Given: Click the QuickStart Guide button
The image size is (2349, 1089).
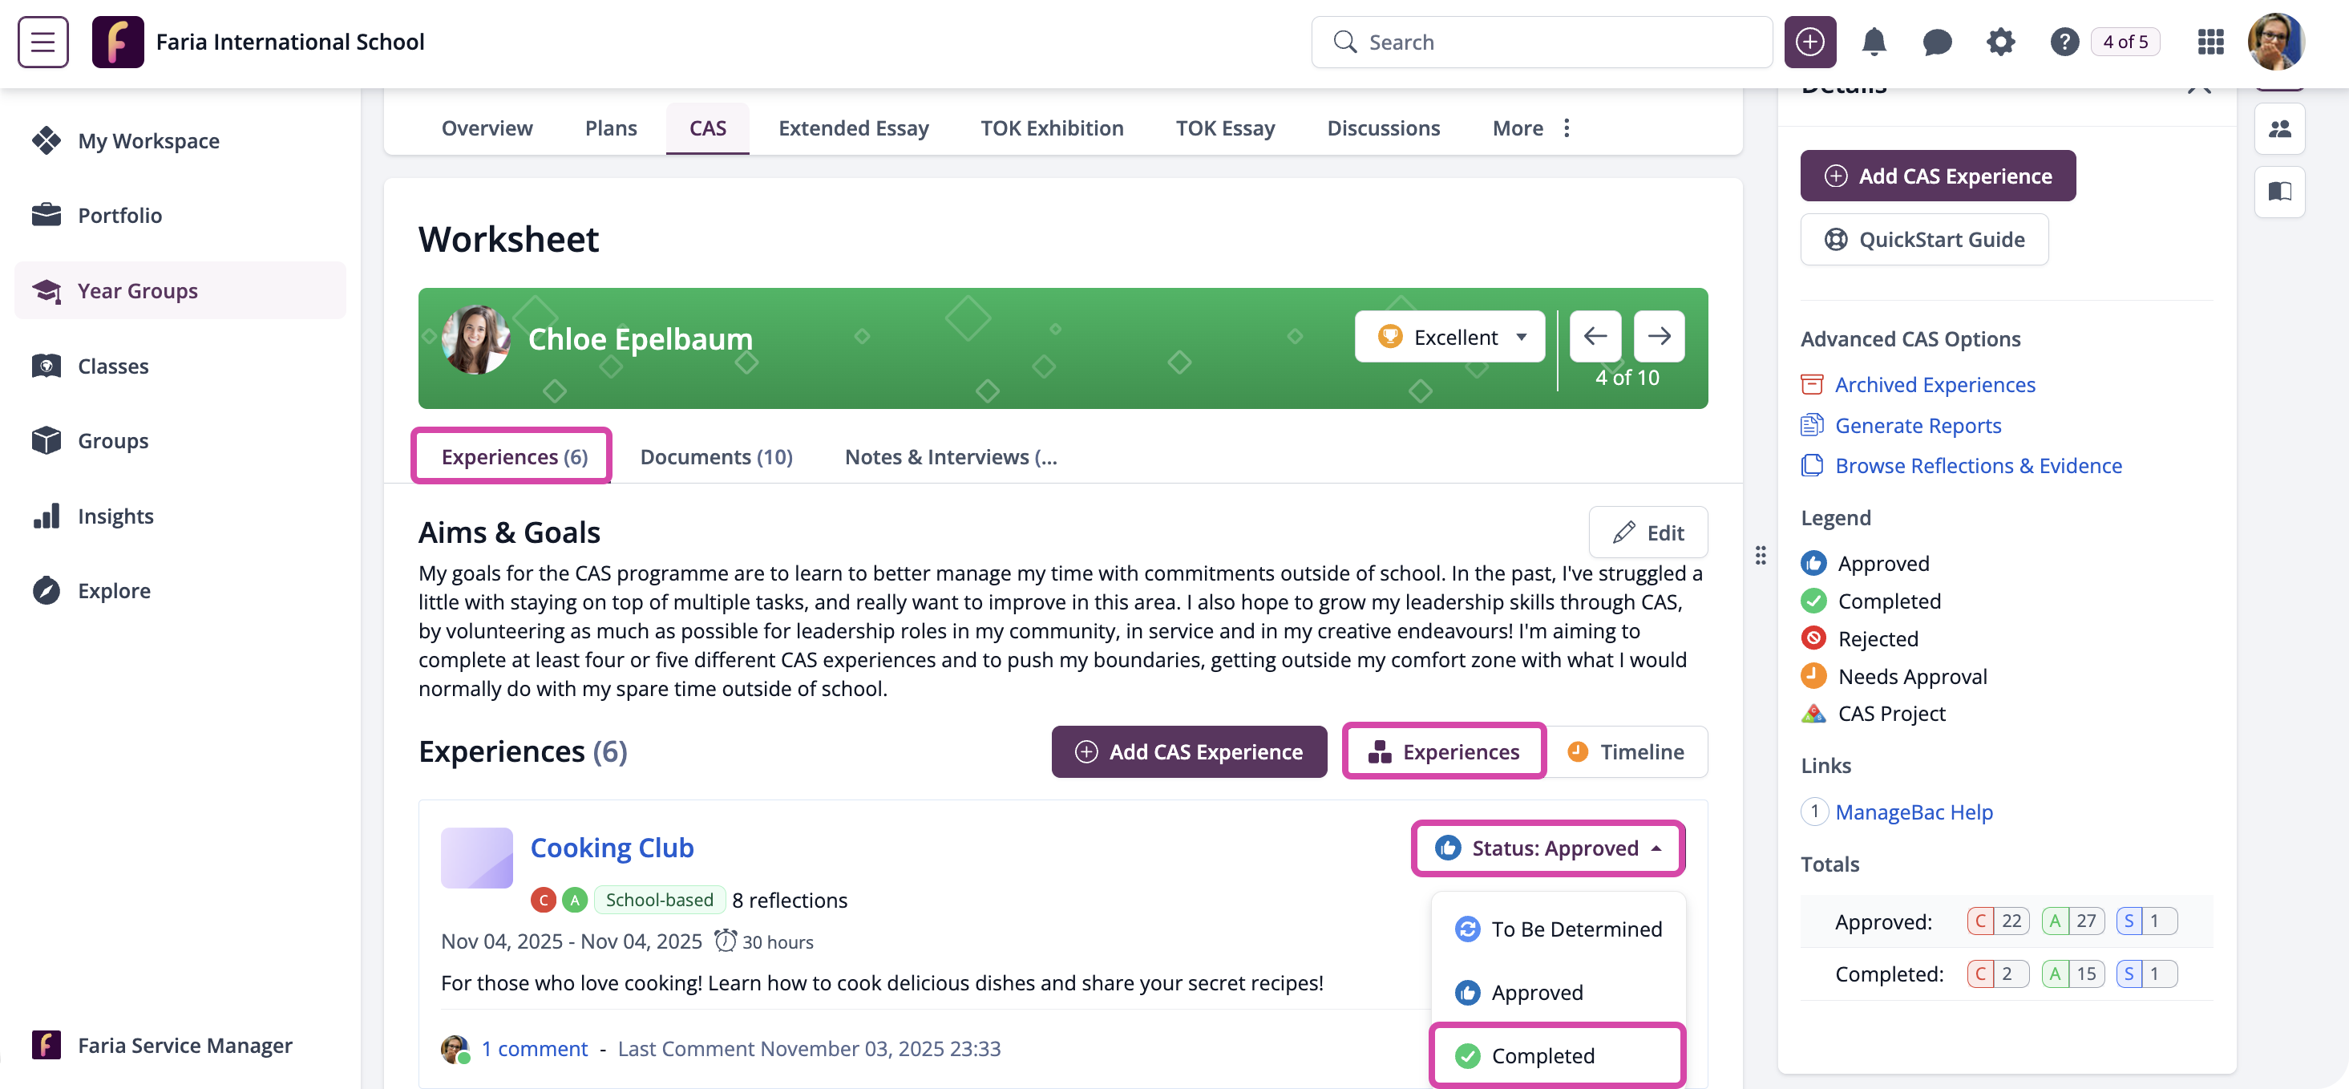Looking at the screenshot, I should pyautogui.click(x=1924, y=240).
